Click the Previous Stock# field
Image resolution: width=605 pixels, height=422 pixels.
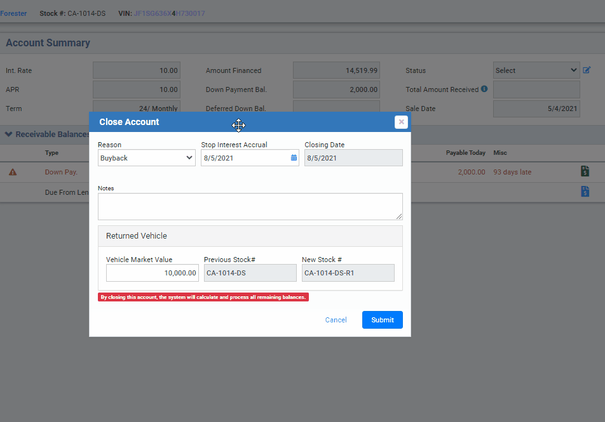coord(250,273)
